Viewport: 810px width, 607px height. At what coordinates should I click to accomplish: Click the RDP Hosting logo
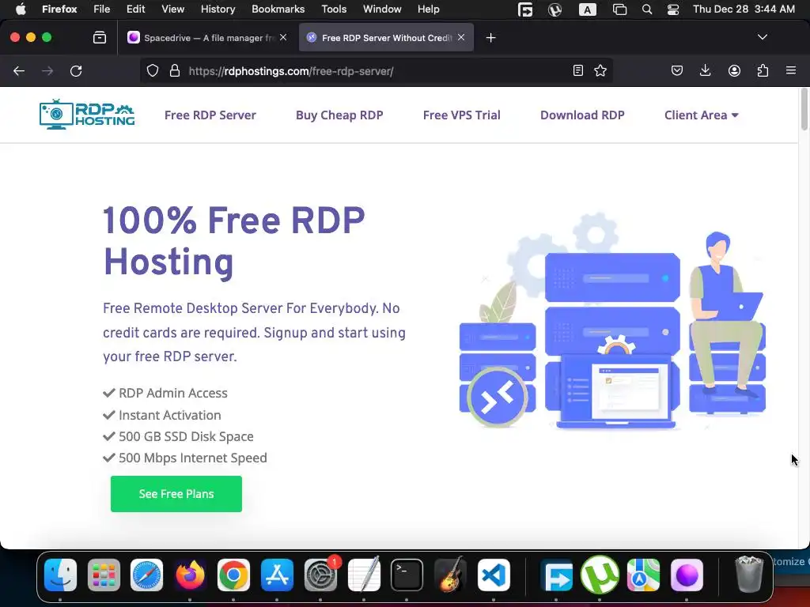[87, 114]
